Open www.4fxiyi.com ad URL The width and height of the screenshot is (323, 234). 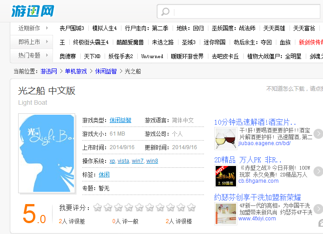257,218
